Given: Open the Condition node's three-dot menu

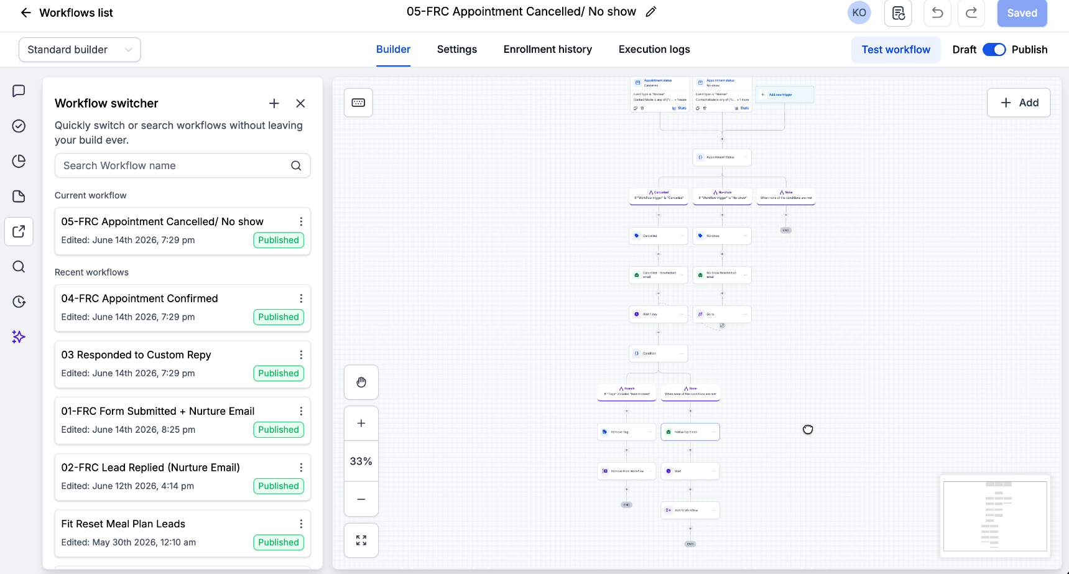Looking at the screenshot, I should (682, 353).
